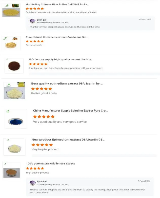Open the Pine Pollen product thumbnail
This screenshot has height=198, width=160.
coord(11,10)
